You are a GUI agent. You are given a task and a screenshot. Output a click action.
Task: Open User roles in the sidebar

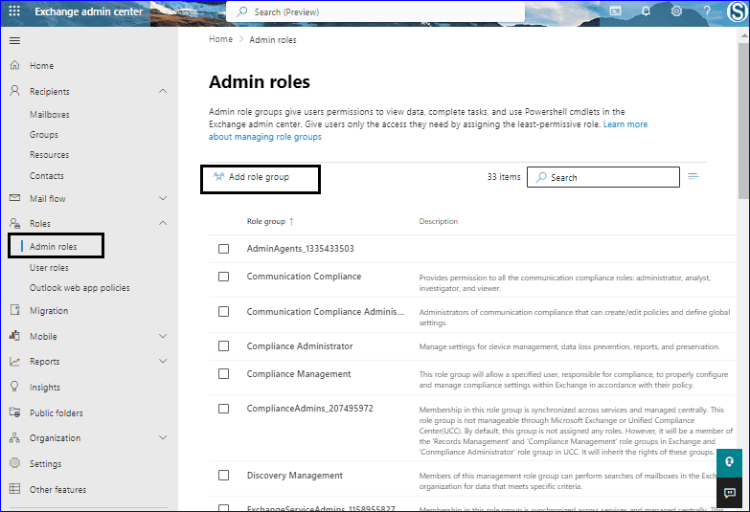click(49, 267)
